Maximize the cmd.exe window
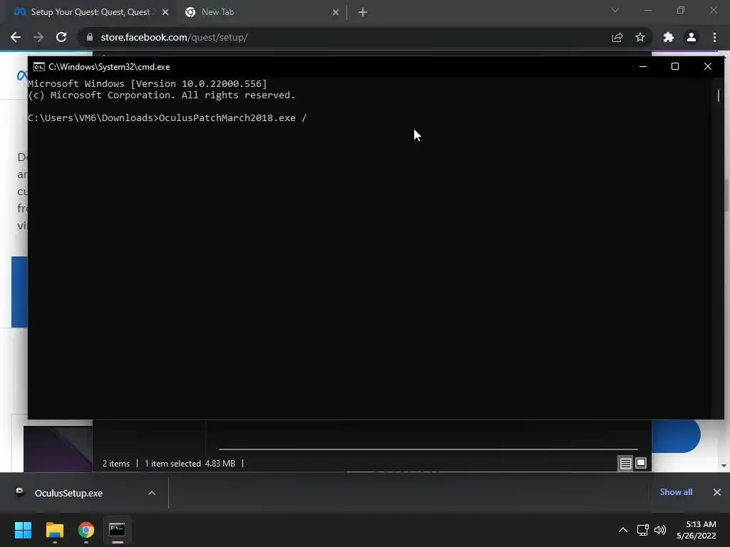This screenshot has width=730, height=547. tap(675, 66)
